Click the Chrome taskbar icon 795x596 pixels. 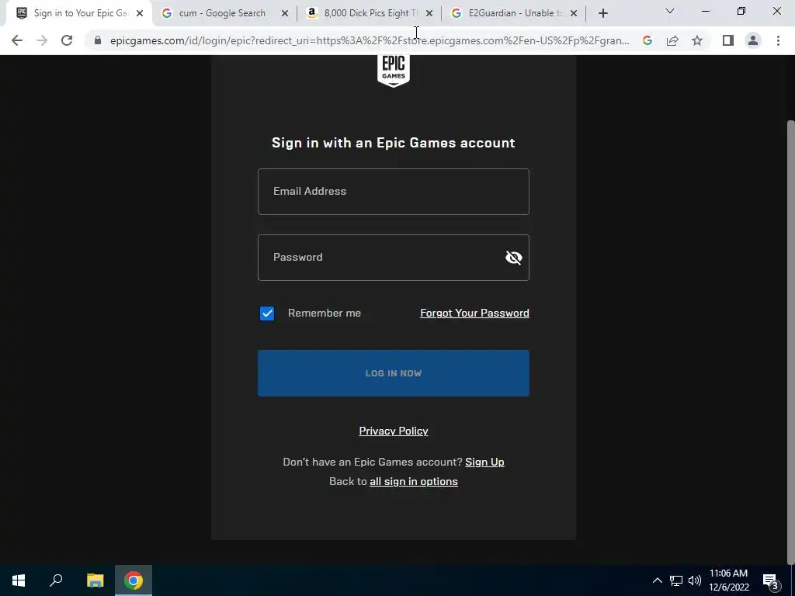tap(134, 580)
